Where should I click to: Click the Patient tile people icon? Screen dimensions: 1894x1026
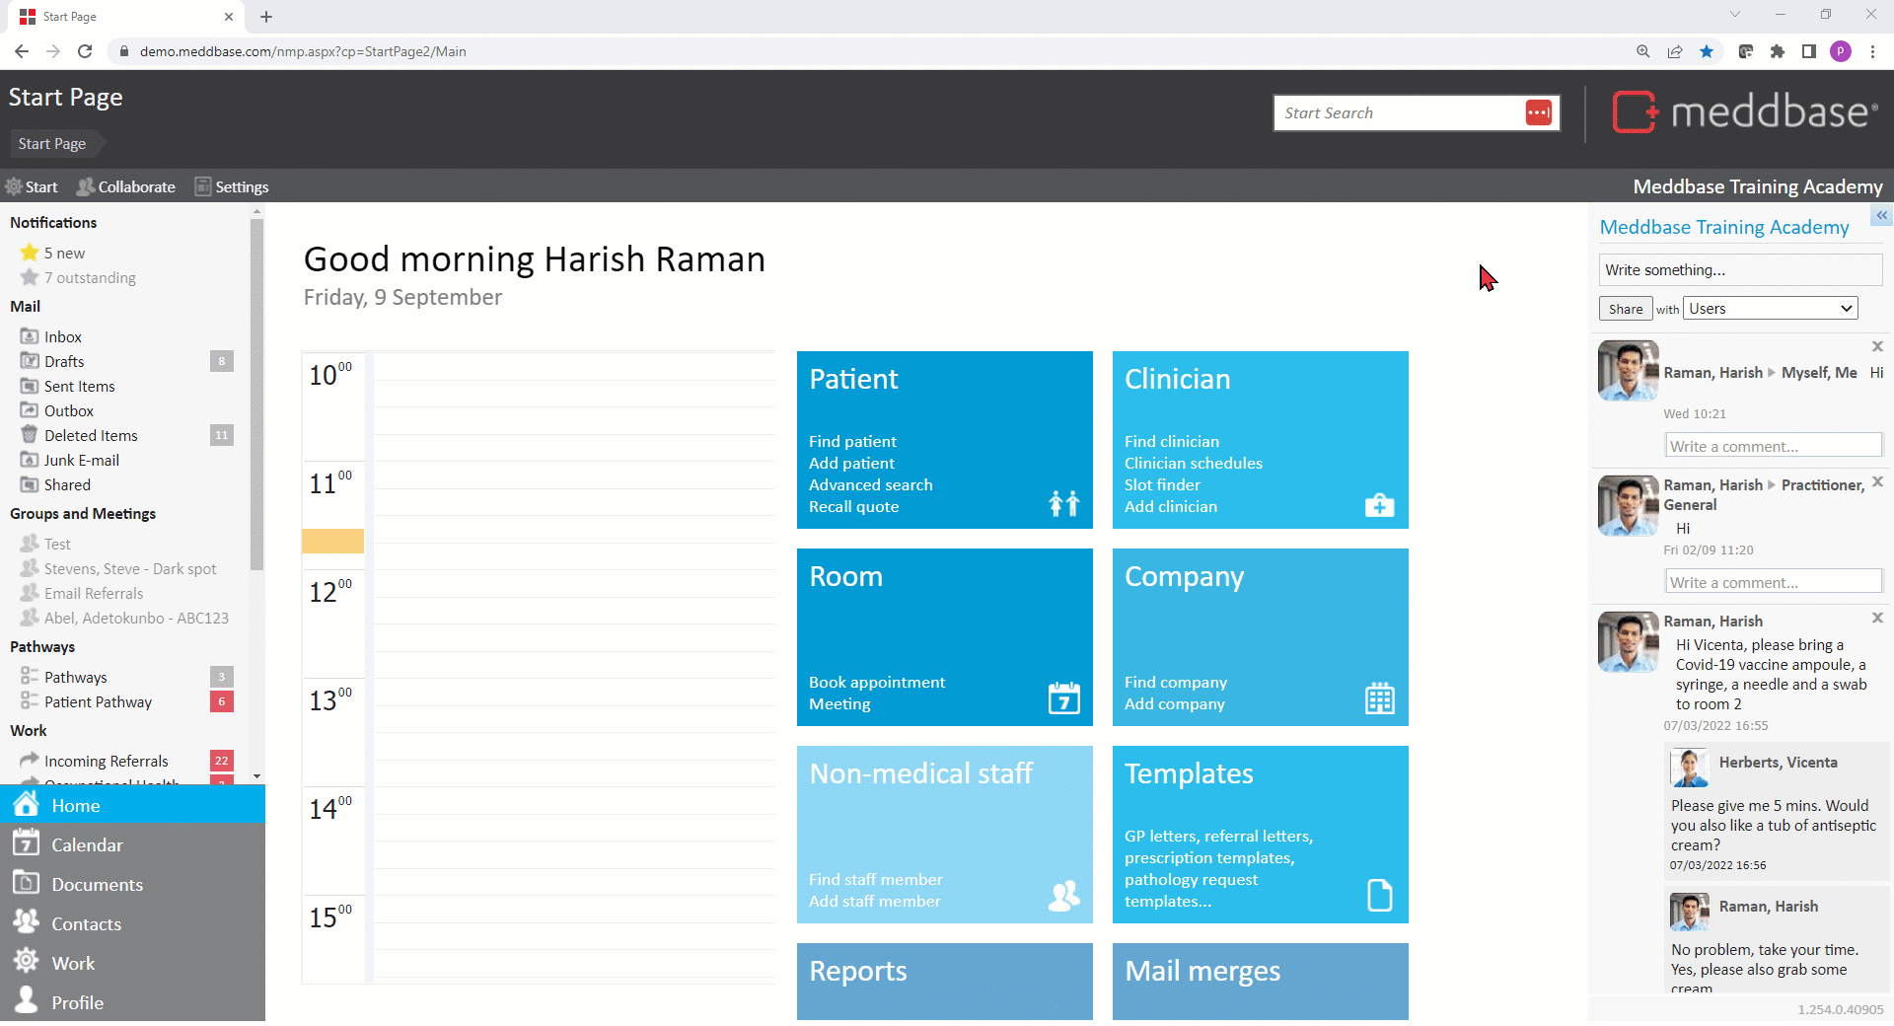click(1063, 504)
